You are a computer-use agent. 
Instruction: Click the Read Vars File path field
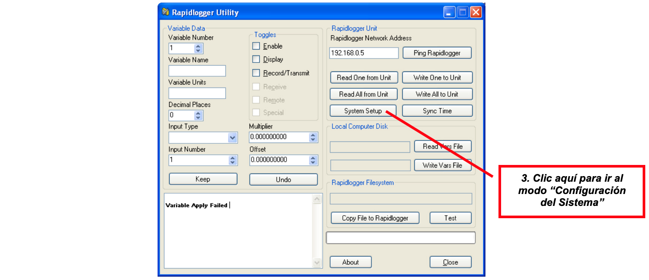pos(370,147)
